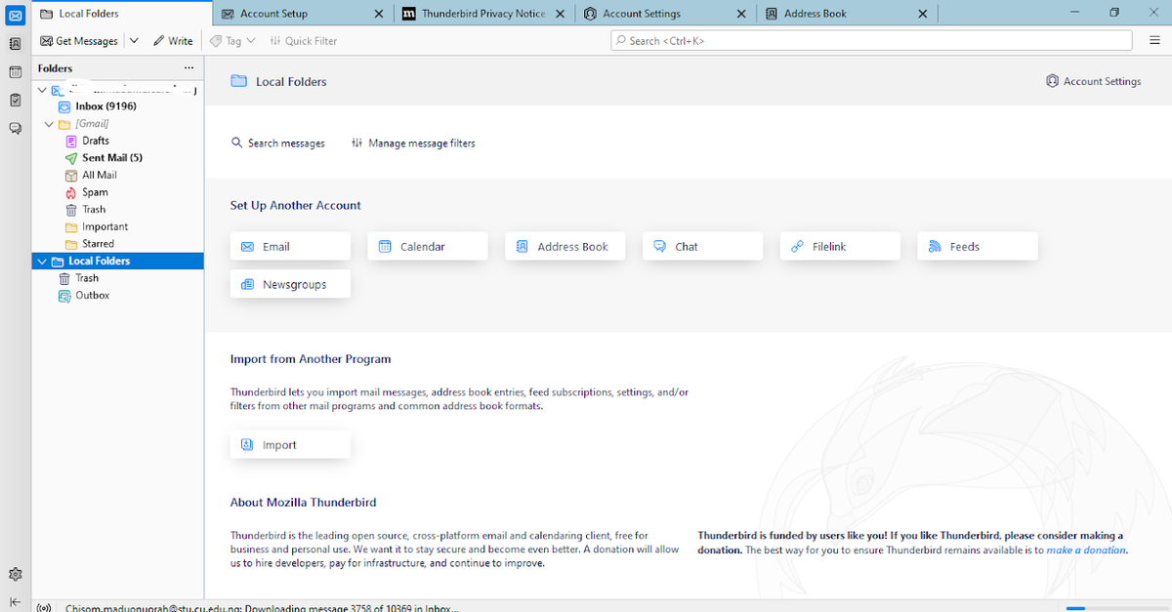The image size is (1172, 612).
Task: Open the Calendar space from the sidebar
Action: [15, 72]
